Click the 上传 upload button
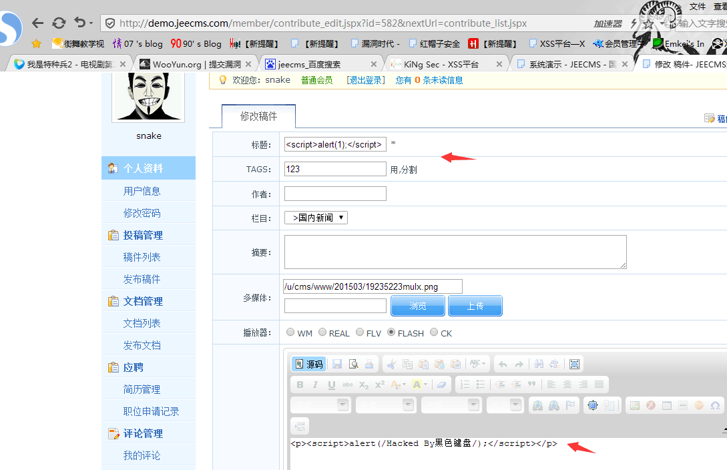Viewport: 727px width, 470px height. click(475, 306)
